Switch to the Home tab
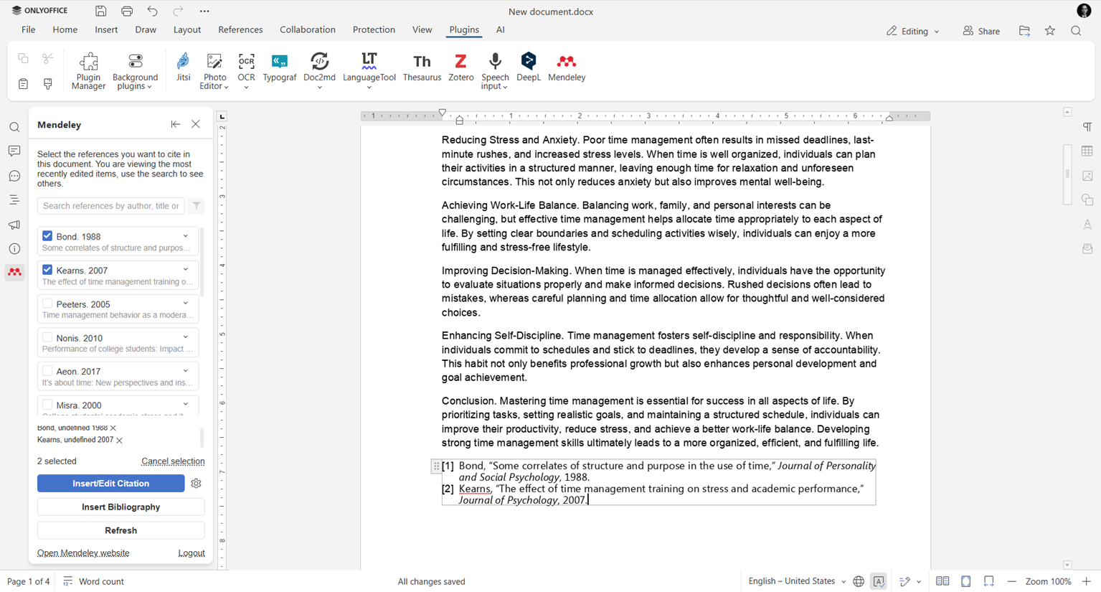 point(65,29)
